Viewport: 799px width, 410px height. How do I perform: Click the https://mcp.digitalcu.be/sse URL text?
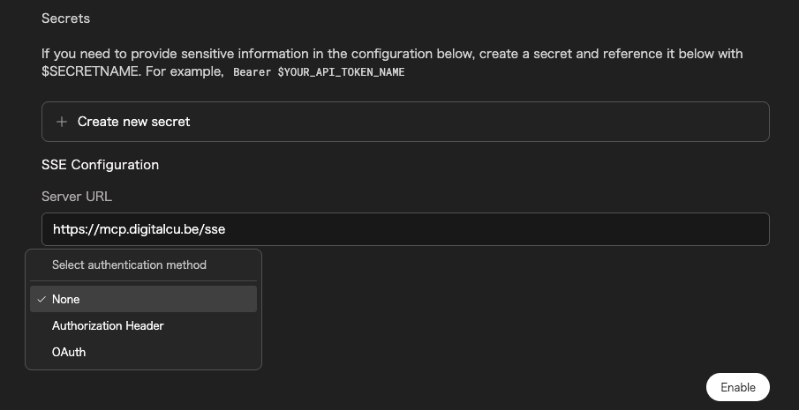[x=139, y=229]
